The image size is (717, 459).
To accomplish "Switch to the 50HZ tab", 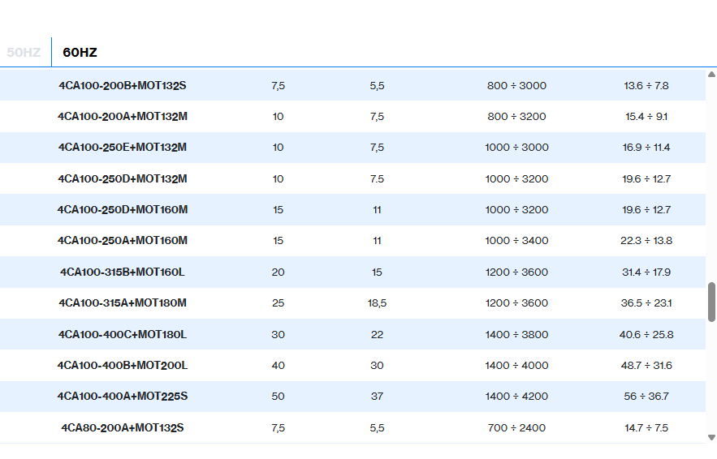I will point(24,52).
